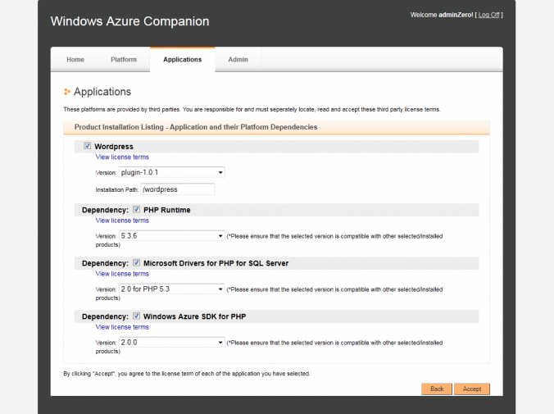
Task: Click the Windows Azure SDK for PHP label
Action: coord(195,316)
